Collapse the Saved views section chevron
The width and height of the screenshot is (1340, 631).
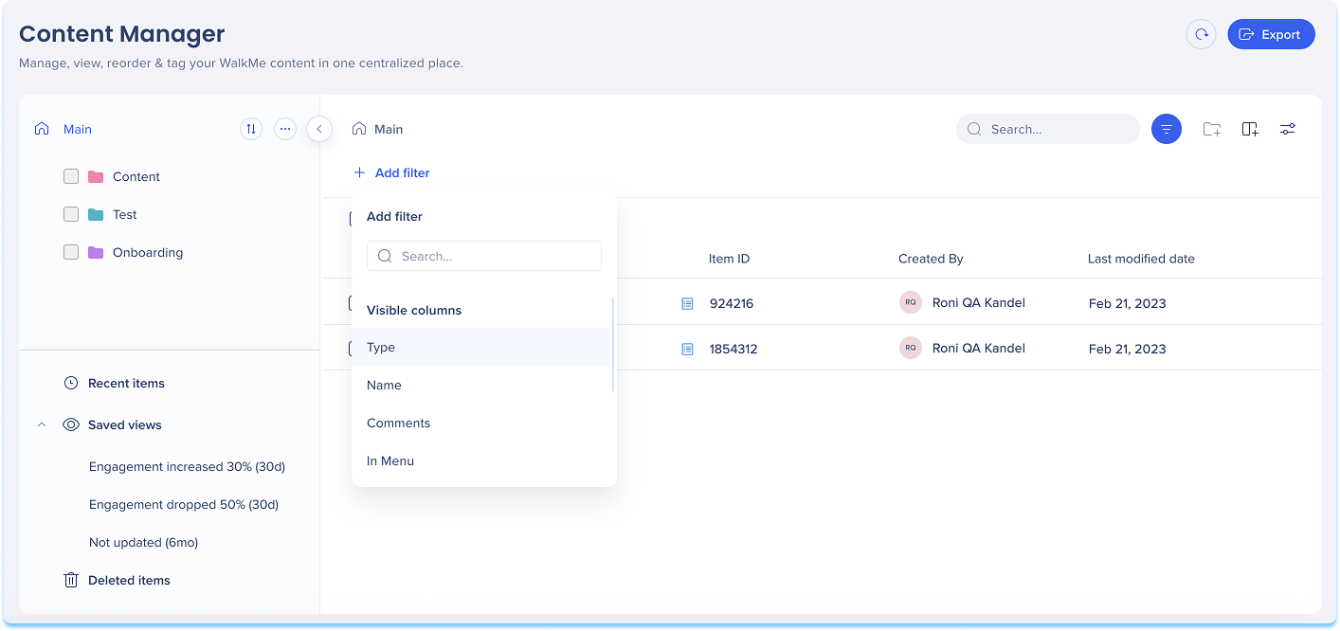pos(42,424)
